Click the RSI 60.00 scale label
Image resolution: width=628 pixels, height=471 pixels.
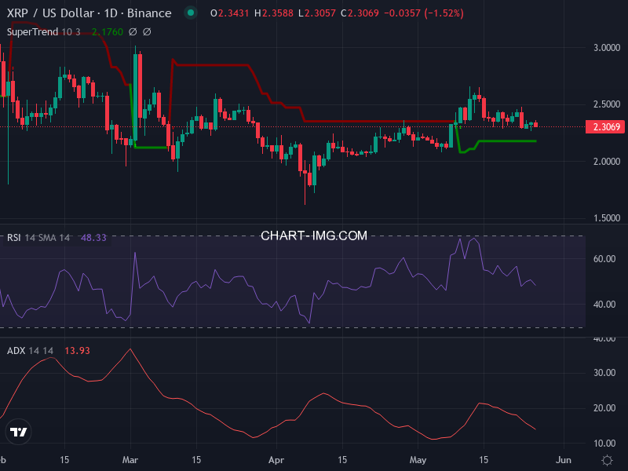(x=604, y=259)
